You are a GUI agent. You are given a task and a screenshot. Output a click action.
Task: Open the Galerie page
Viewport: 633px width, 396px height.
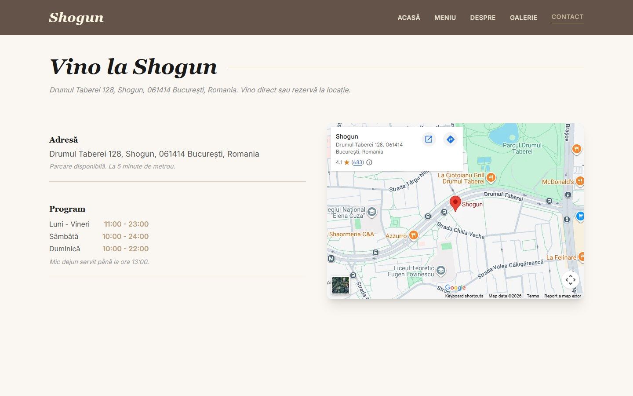524,18
